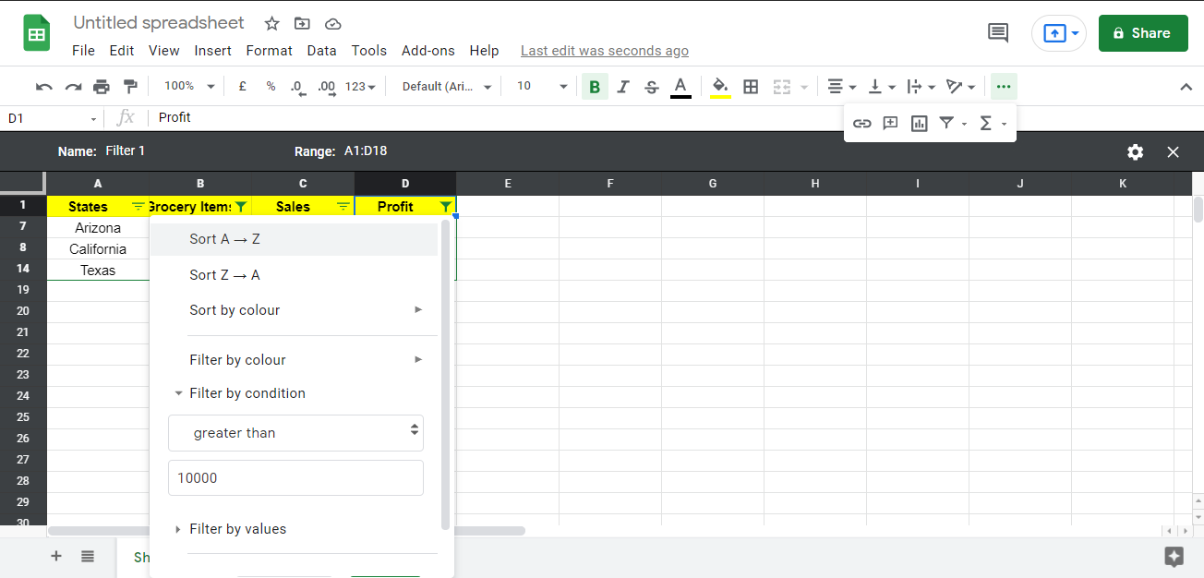Screen dimensions: 1204x578
Task: Open the comment history icon
Action: (998, 33)
